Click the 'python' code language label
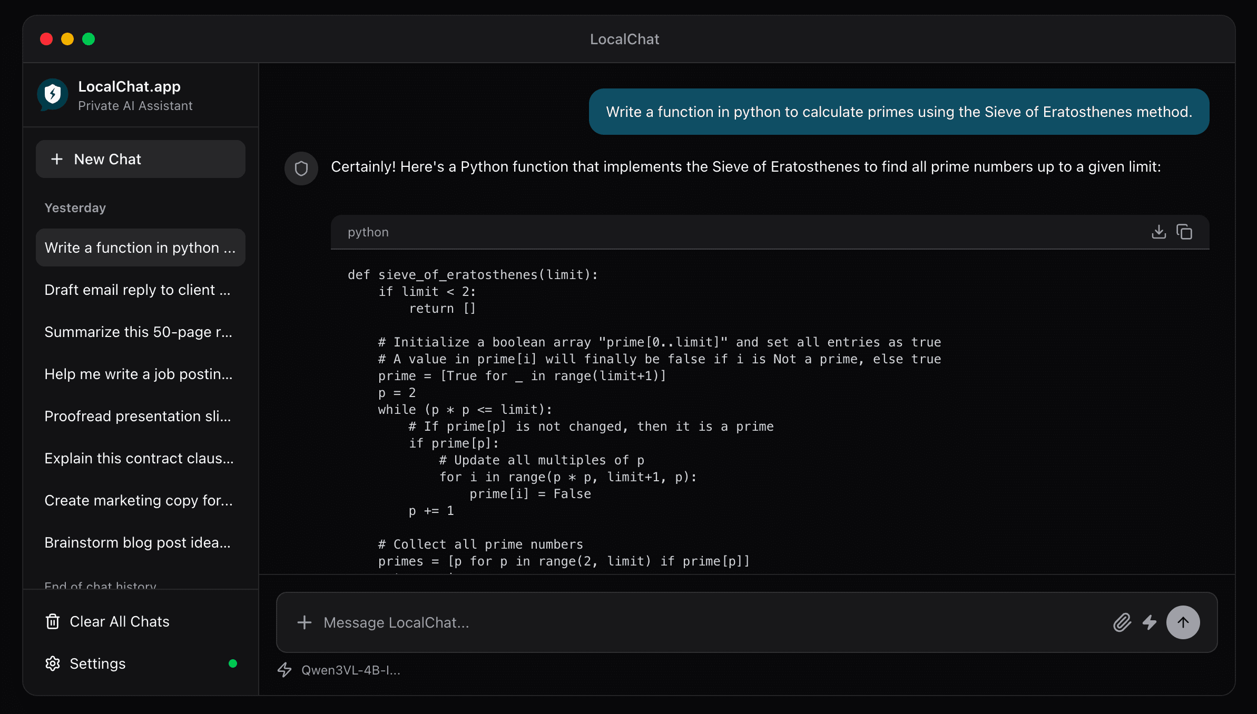1257x714 pixels. tap(368, 232)
